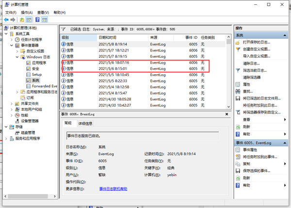Click the blue Help toolbar icon
291x208 pixels.
pos(37,19)
